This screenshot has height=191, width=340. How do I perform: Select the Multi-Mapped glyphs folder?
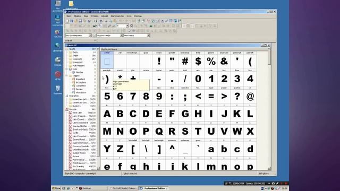point(78,66)
